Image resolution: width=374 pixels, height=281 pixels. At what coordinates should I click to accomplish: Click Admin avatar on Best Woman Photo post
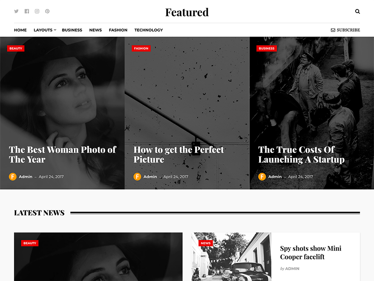tap(12, 176)
